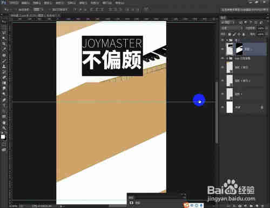Click the Sogou input method icon
The image size is (270, 208).
click(x=186, y=205)
